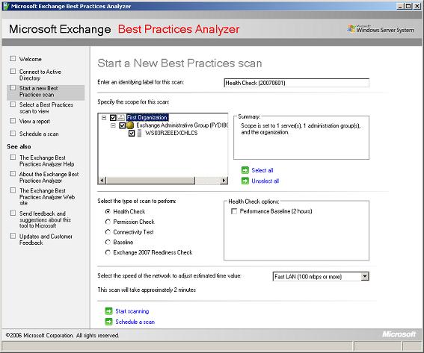
Task: Click the Connect to Active Directory icon
Action: click(13, 71)
